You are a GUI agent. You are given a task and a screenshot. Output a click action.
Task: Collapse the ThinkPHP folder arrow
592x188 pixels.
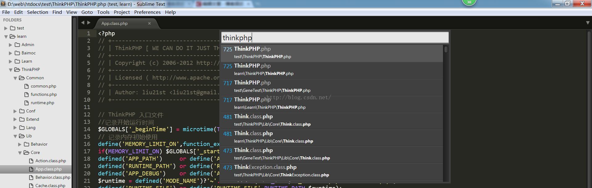[x=10, y=70]
